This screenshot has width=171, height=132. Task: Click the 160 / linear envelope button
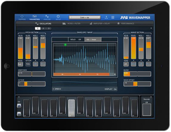[x=93, y=40]
